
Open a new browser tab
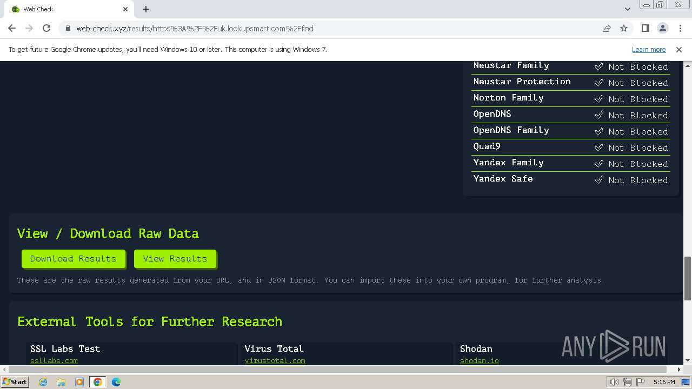pos(146,9)
